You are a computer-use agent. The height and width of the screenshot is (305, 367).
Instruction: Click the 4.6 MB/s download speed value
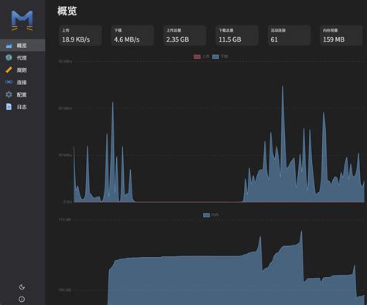coord(127,39)
